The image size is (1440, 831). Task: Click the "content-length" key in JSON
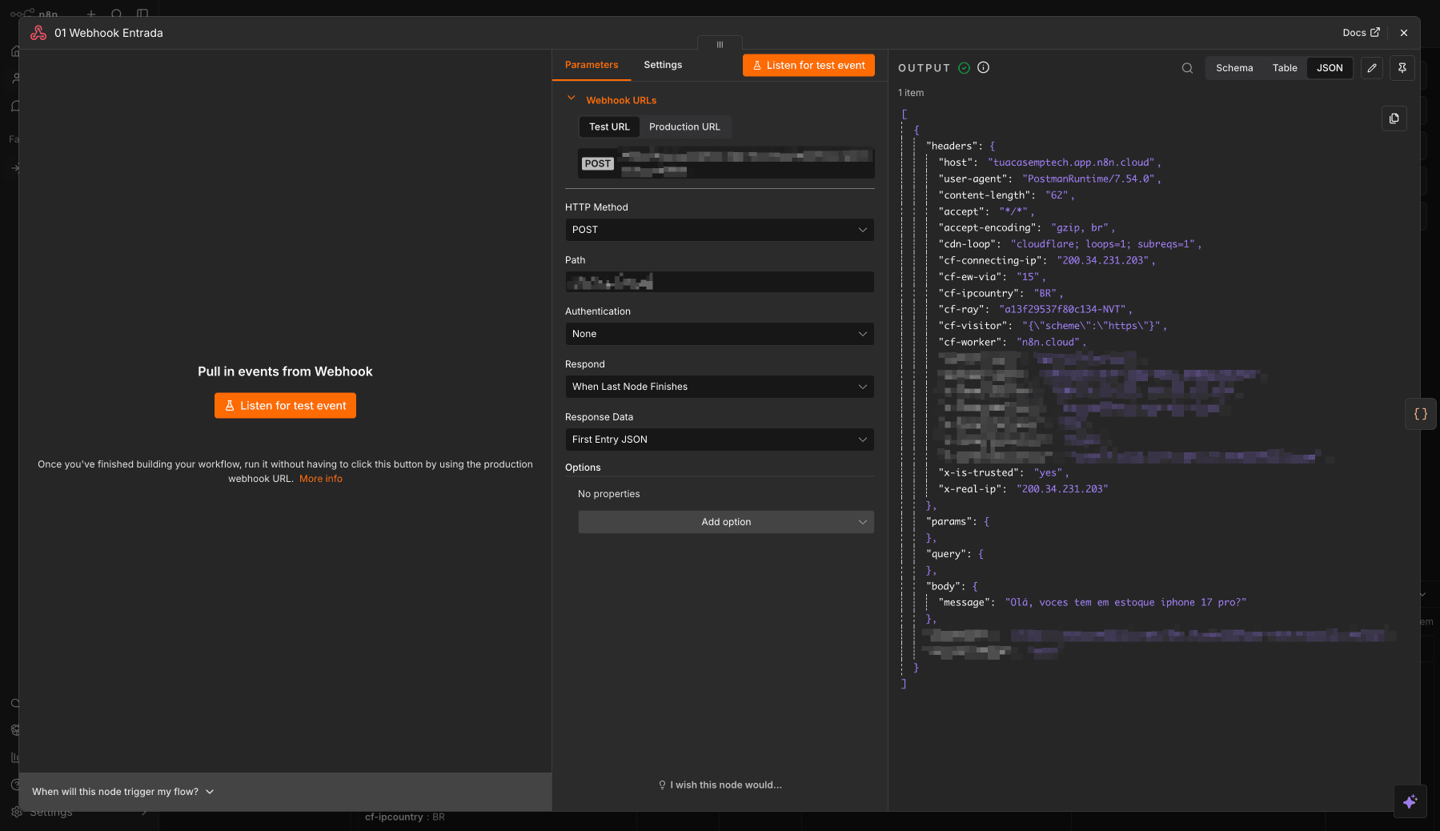[x=987, y=195]
